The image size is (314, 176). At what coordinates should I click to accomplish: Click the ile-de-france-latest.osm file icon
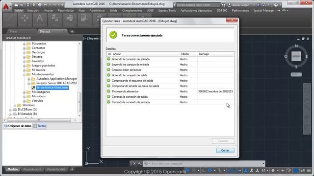pos(33,88)
